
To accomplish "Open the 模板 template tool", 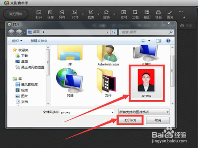I will (158, 15).
